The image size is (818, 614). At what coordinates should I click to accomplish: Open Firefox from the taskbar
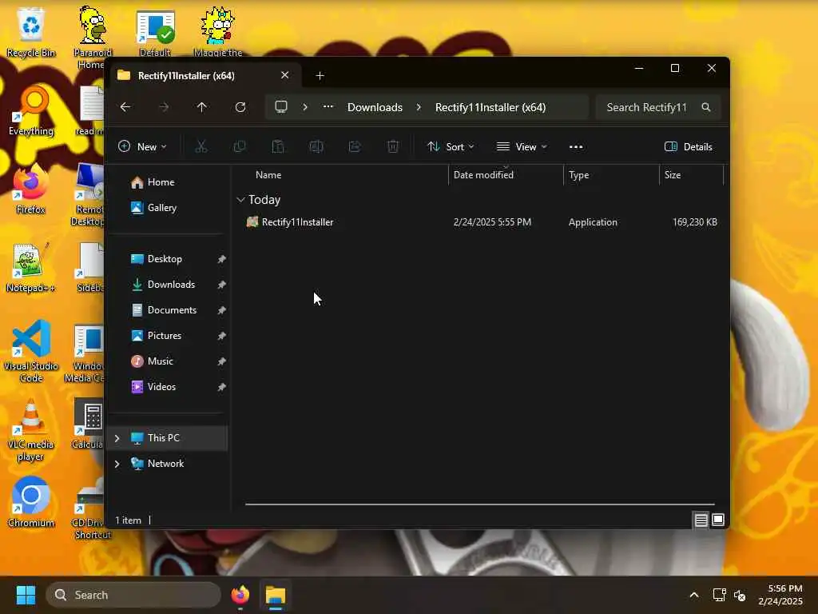click(x=240, y=595)
